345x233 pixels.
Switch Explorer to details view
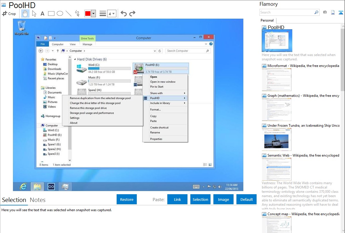pyautogui.click(x=205, y=165)
